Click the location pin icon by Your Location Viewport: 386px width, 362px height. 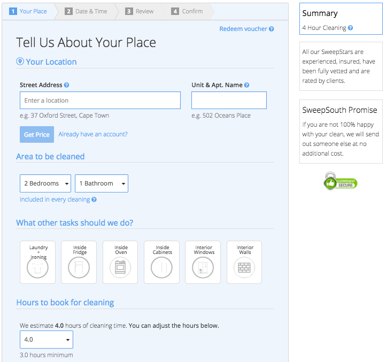coord(20,62)
